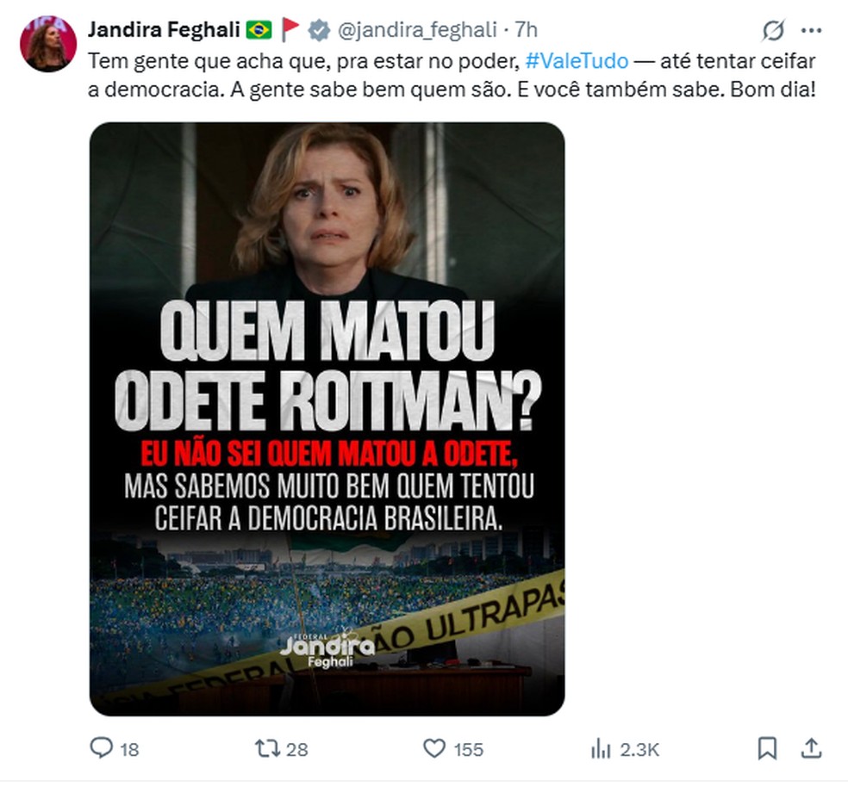Open the three-dot More menu
848x793 pixels.
pyautogui.click(x=811, y=31)
